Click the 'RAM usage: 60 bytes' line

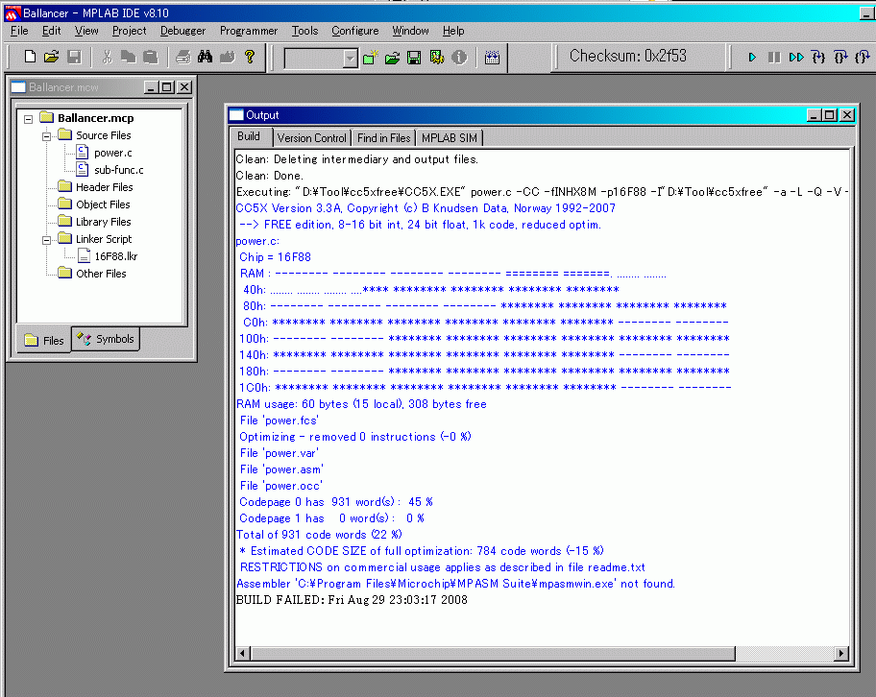[x=361, y=404]
